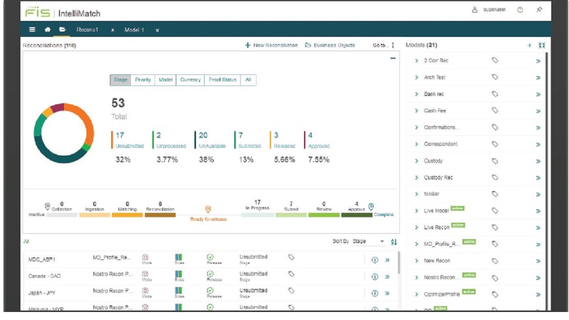
Task: Click the All link above the reconciliation list
Action: click(x=26, y=241)
